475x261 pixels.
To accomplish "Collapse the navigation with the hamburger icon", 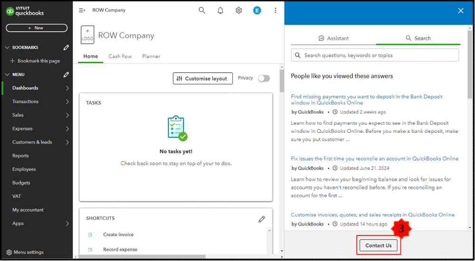I will (82, 10).
